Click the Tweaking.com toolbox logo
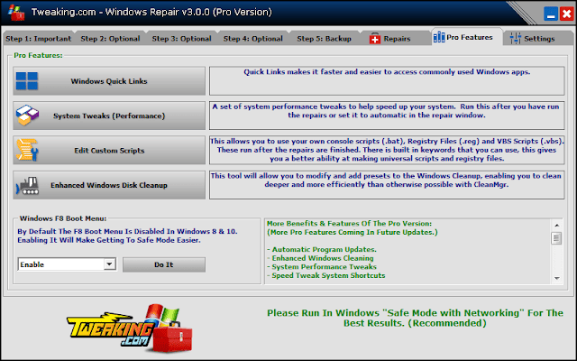 (130, 328)
